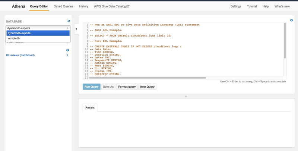The image size is (298, 151).
Task: Click the 'Status INT' line
Action: click(x=101, y=71)
